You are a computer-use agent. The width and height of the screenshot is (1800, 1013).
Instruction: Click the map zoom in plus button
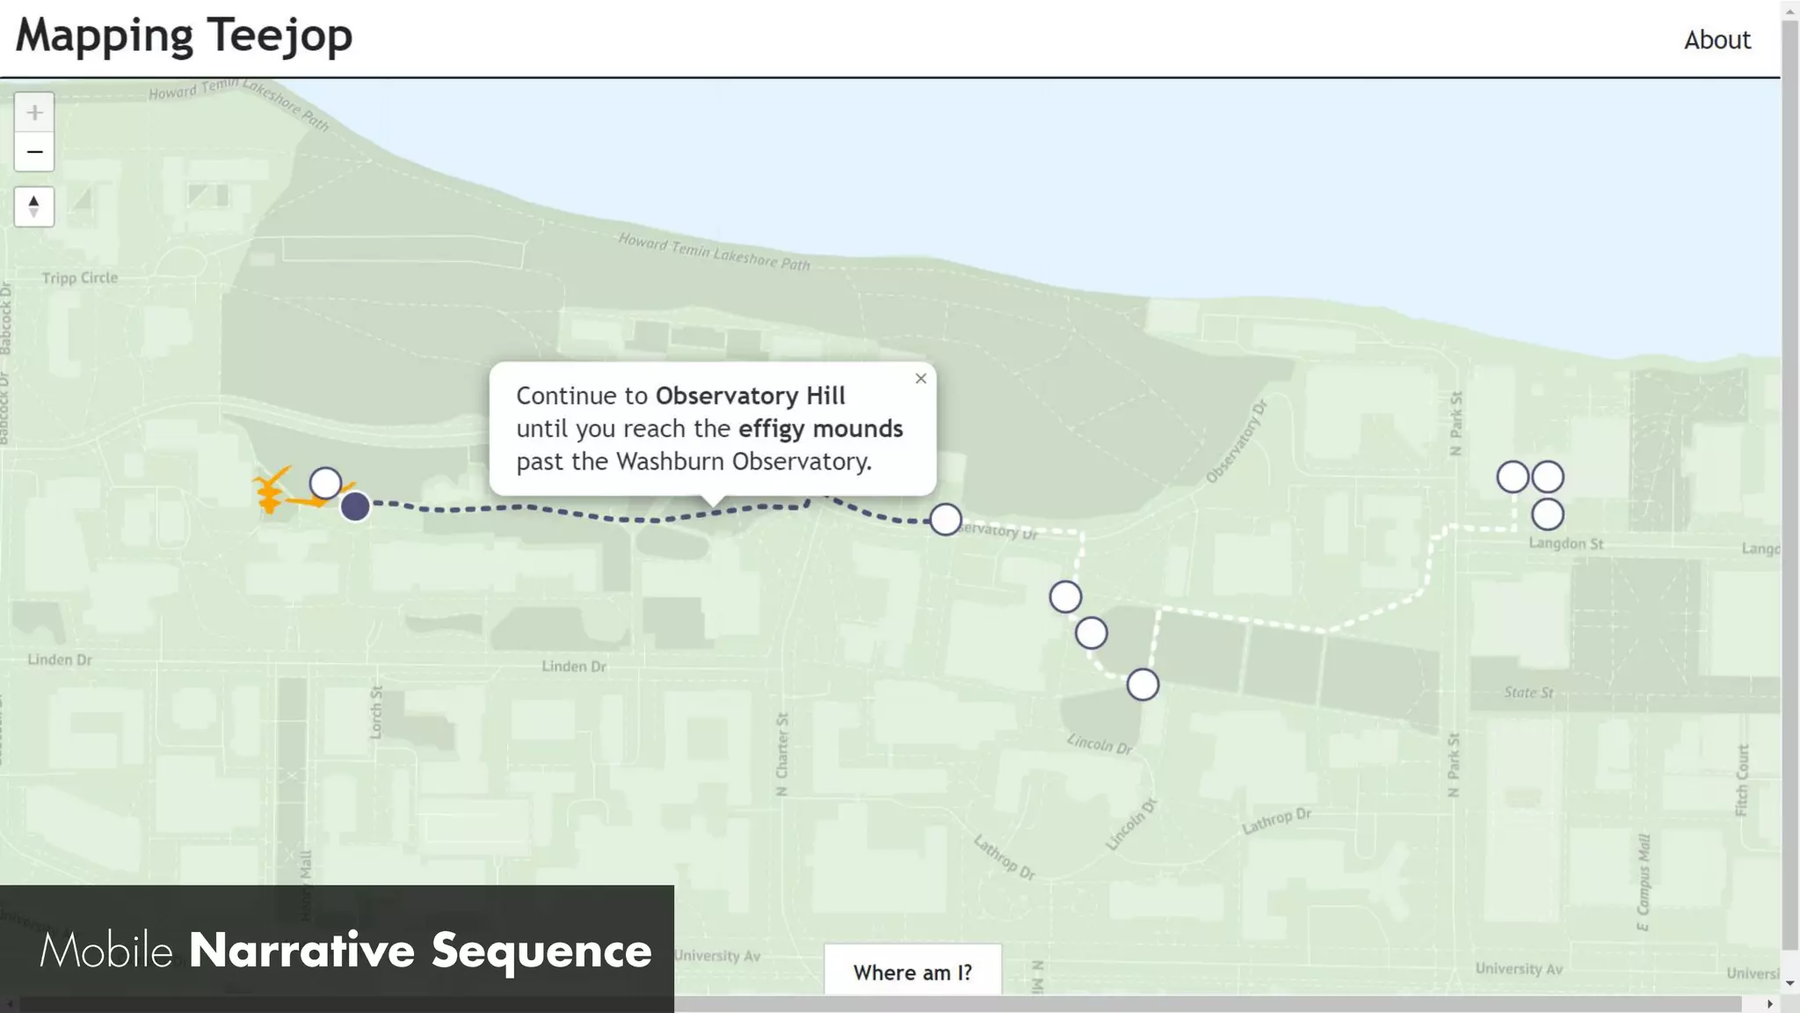tap(34, 113)
